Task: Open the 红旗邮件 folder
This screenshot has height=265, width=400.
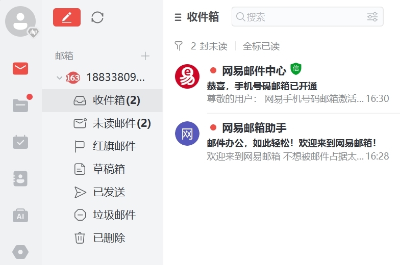Action: point(102,146)
